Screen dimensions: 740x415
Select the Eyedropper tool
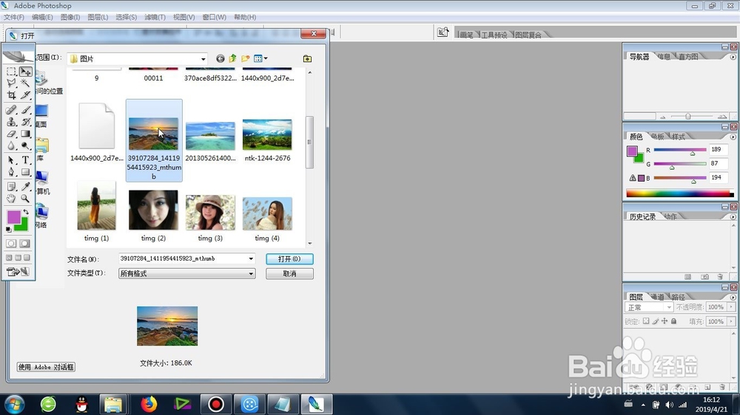[x=25, y=187]
